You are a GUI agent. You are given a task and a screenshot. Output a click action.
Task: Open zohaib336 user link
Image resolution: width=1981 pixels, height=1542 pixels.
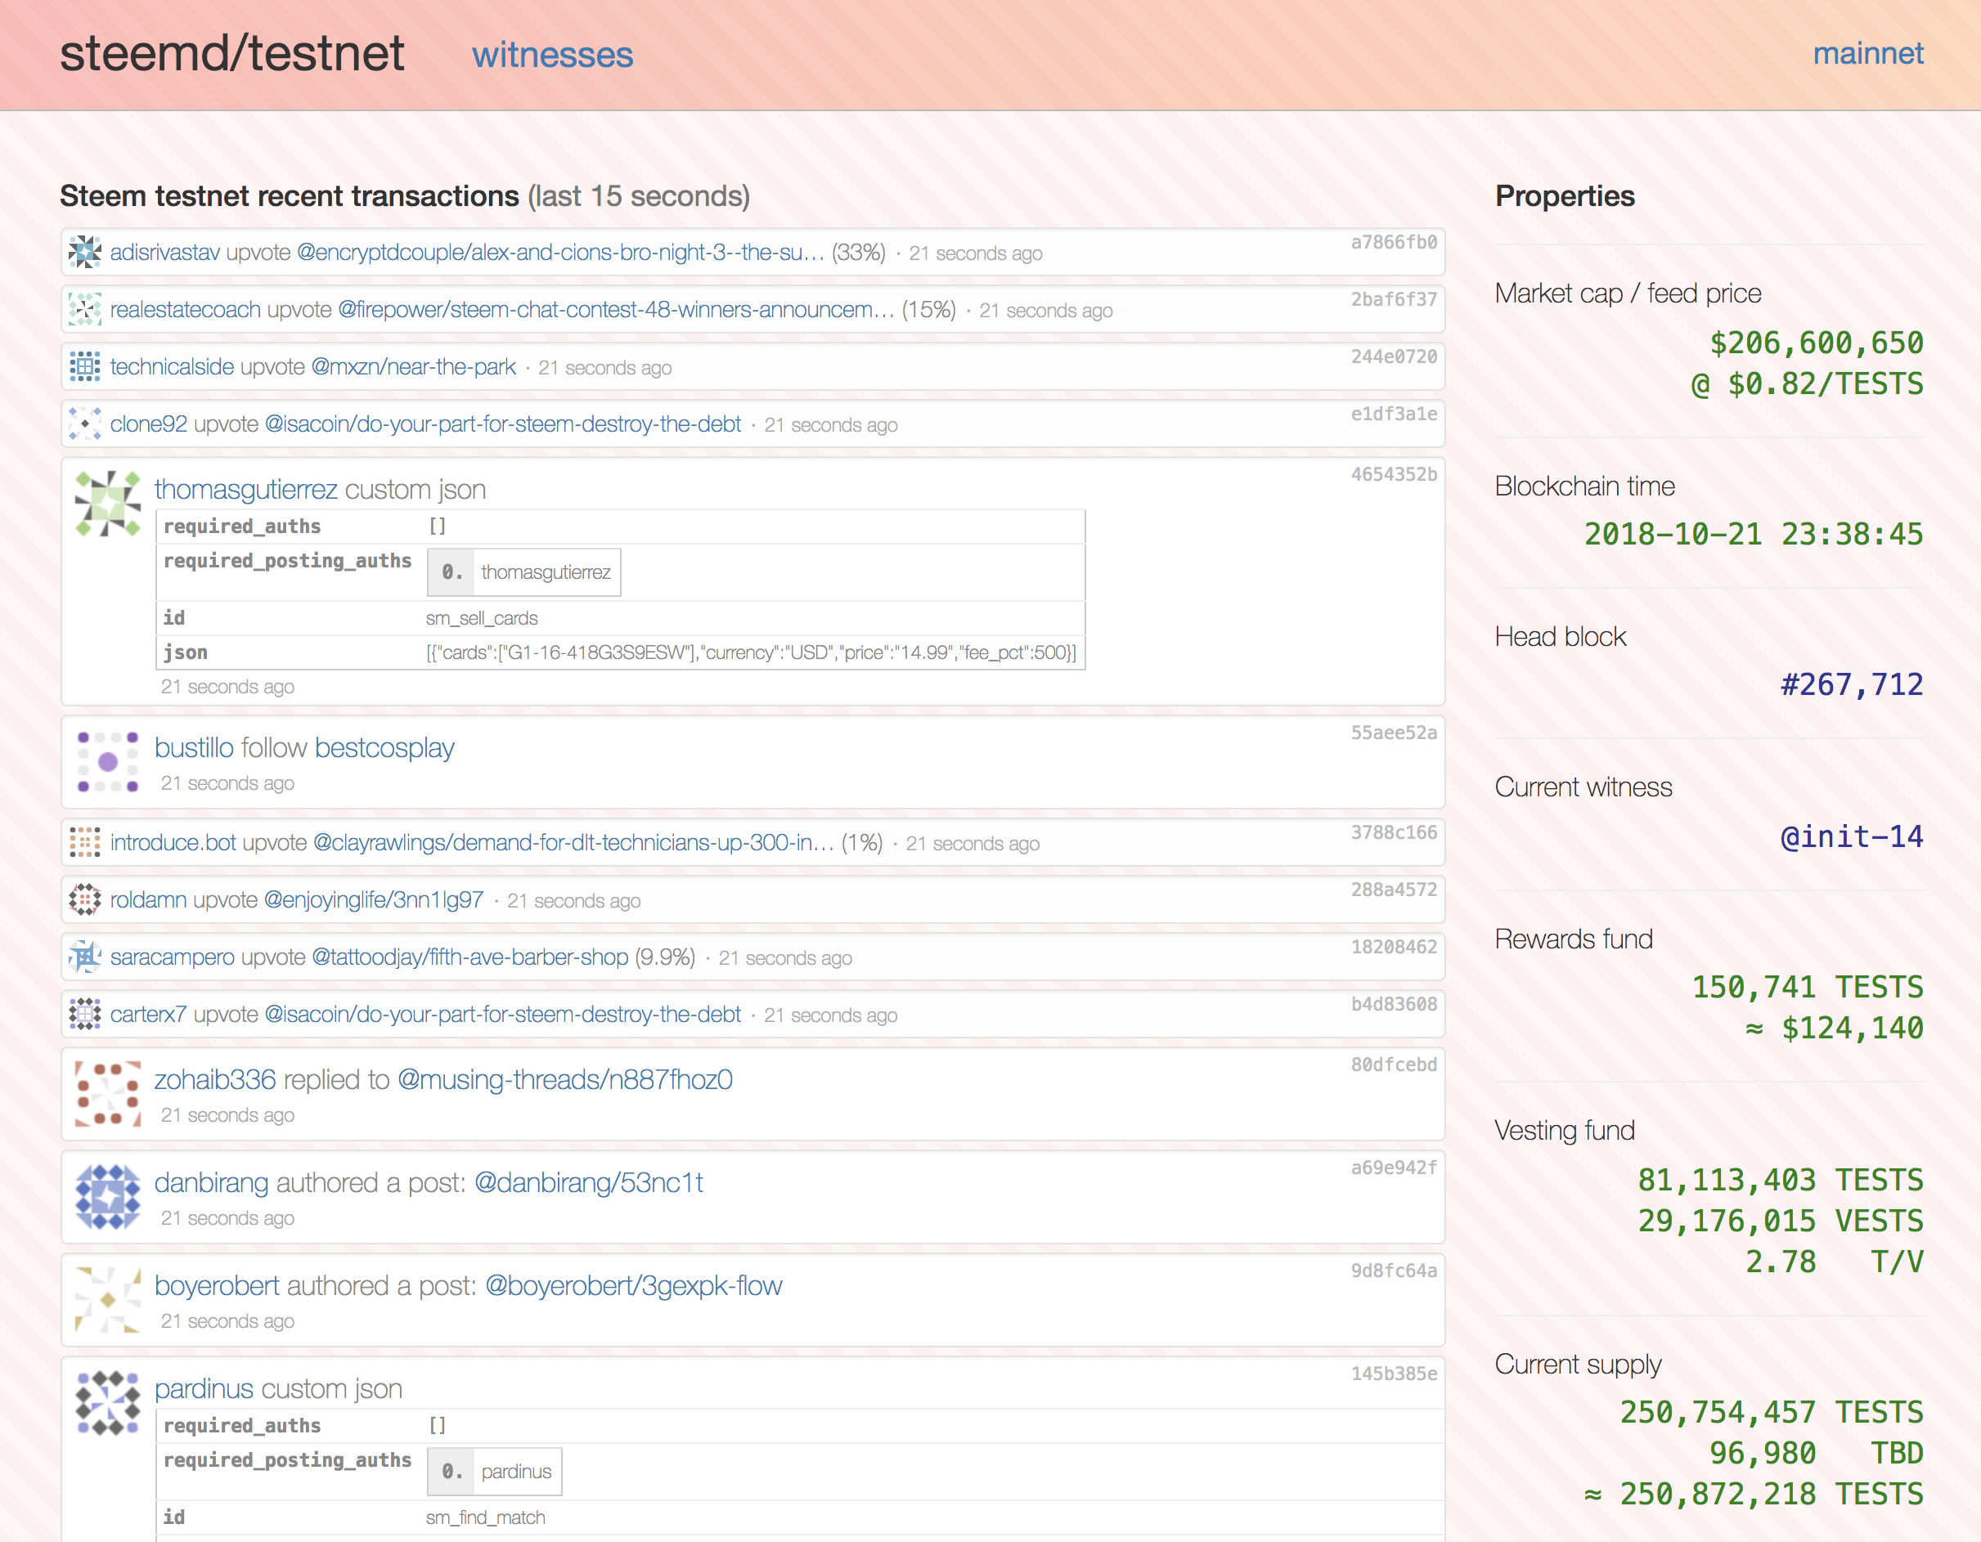point(215,1080)
